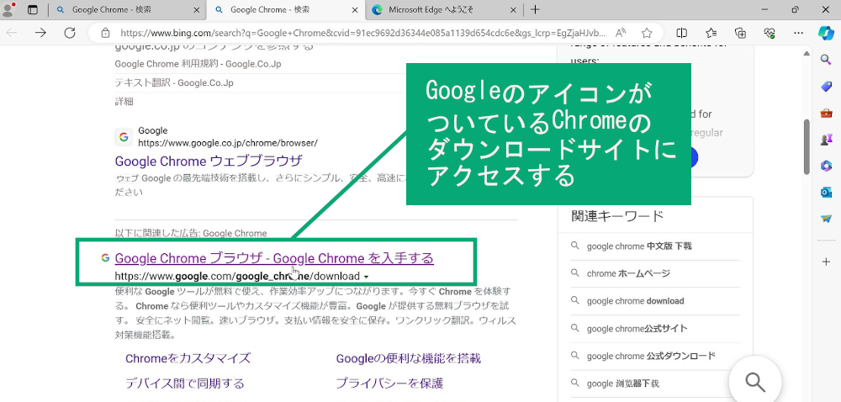The width and height of the screenshot is (841, 402).
Task: Search related keyword google chrome download
Action: (x=636, y=301)
